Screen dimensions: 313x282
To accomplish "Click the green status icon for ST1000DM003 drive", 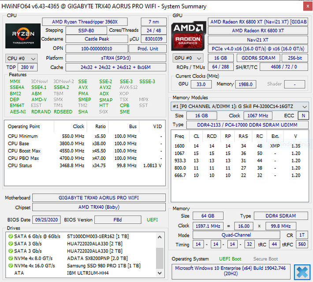I will pos(11,236).
